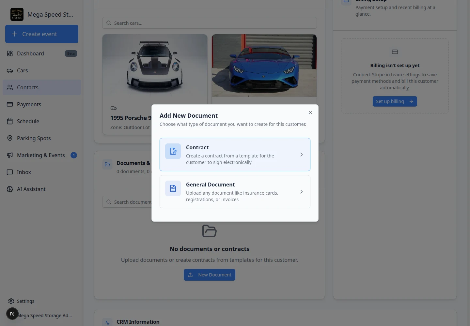This screenshot has height=326, width=470.
Task: Click the arrow icon in Set up billing
Action: click(411, 101)
